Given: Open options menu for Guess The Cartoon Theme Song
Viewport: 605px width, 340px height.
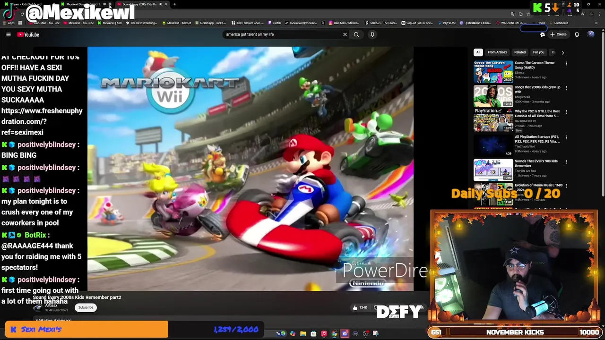Looking at the screenshot, I should (x=566, y=63).
